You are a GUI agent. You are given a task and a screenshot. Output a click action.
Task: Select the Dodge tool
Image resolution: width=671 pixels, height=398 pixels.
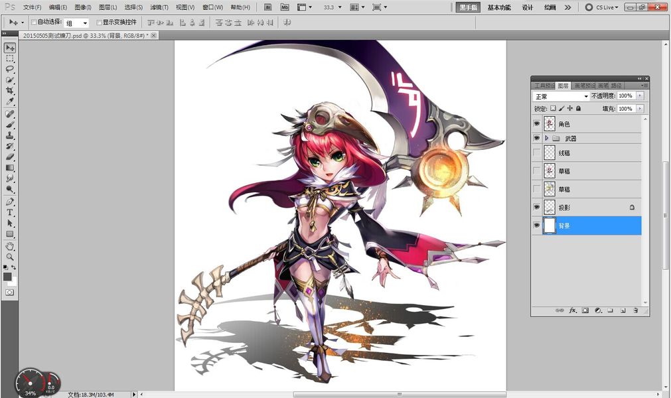pos(10,189)
